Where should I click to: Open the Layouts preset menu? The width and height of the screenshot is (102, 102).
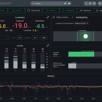(x=47, y=3)
